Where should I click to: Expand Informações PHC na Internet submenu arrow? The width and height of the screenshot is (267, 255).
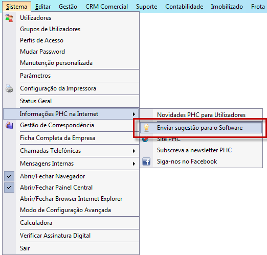(134, 114)
